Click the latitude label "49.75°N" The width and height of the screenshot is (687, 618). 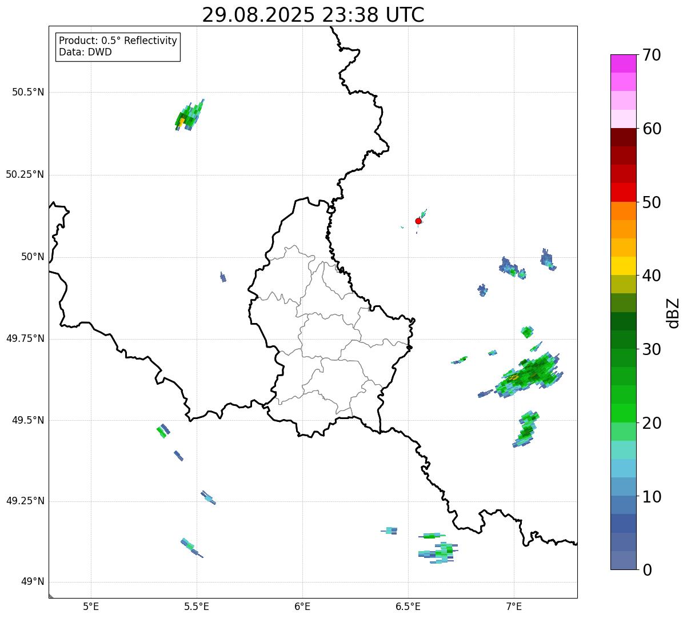pyautogui.click(x=25, y=338)
